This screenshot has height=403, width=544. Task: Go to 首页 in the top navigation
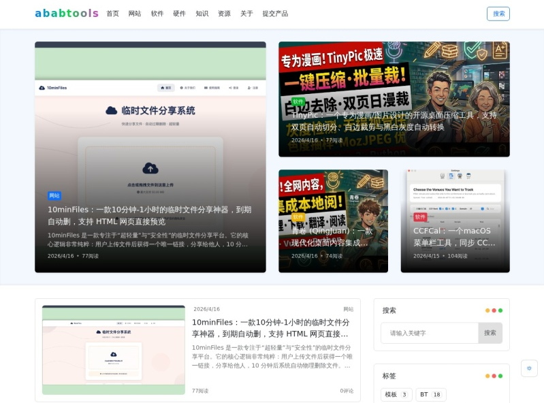[112, 14]
